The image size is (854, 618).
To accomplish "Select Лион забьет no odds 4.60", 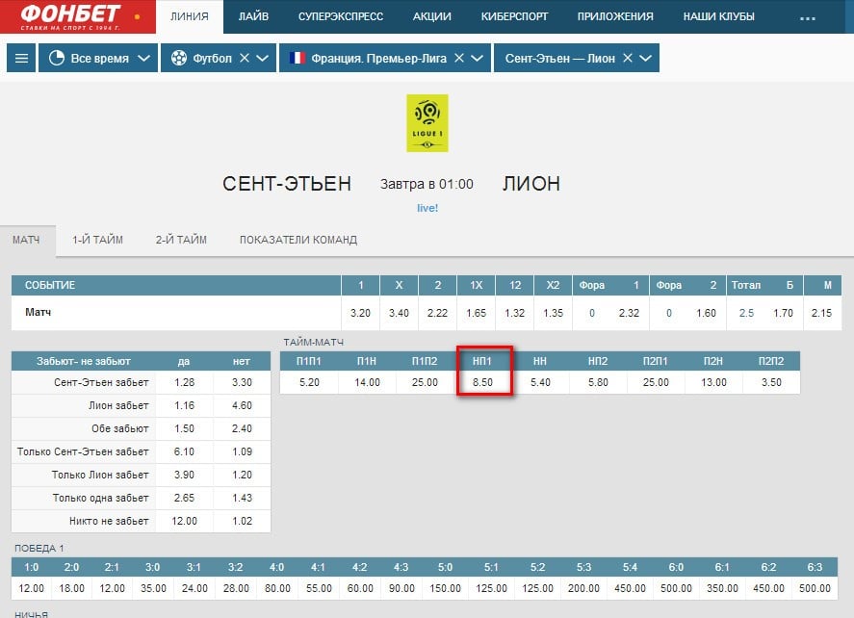I will [x=242, y=405].
